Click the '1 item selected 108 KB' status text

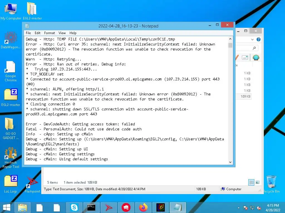tap(80, 182)
